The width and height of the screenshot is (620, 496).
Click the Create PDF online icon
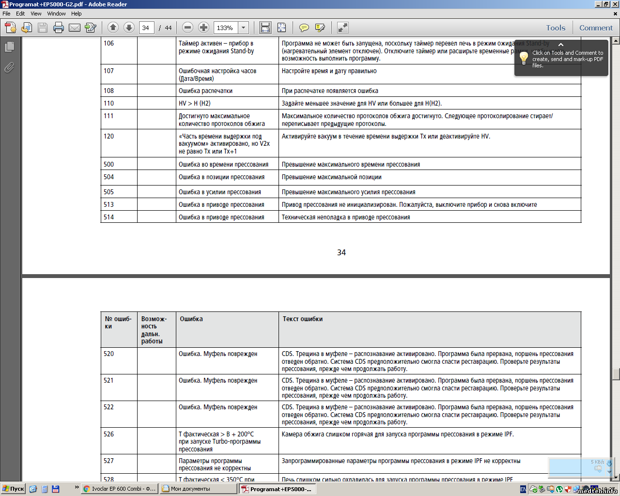(11, 28)
